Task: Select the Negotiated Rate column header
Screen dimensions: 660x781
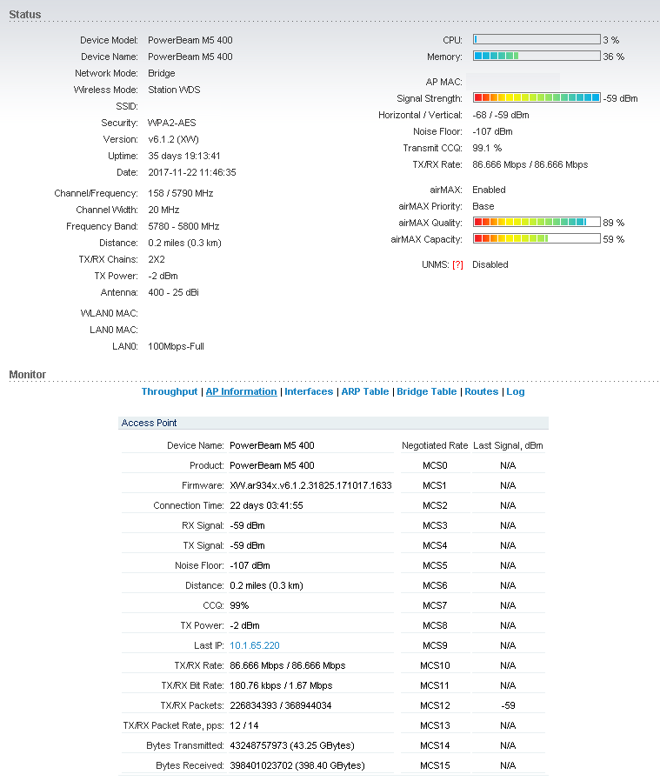Action: pos(435,446)
